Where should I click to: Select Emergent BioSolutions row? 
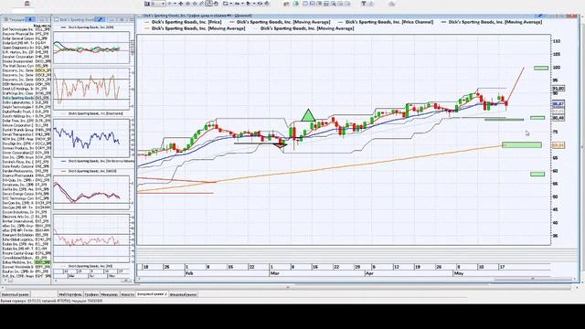coord(26,235)
